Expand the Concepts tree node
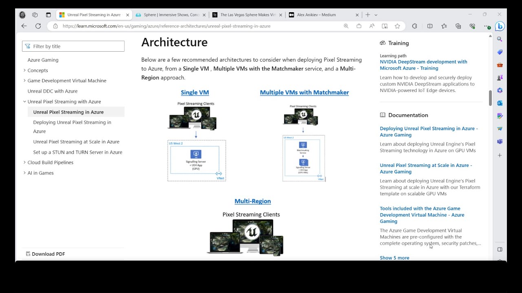Image resolution: width=522 pixels, height=293 pixels. coord(24,70)
